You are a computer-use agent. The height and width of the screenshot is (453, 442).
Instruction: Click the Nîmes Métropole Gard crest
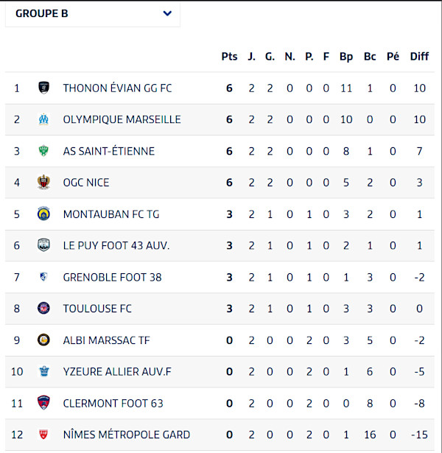[x=43, y=435]
